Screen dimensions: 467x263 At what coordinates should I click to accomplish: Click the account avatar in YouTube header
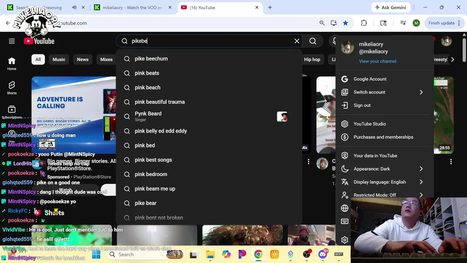(x=446, y=41)
